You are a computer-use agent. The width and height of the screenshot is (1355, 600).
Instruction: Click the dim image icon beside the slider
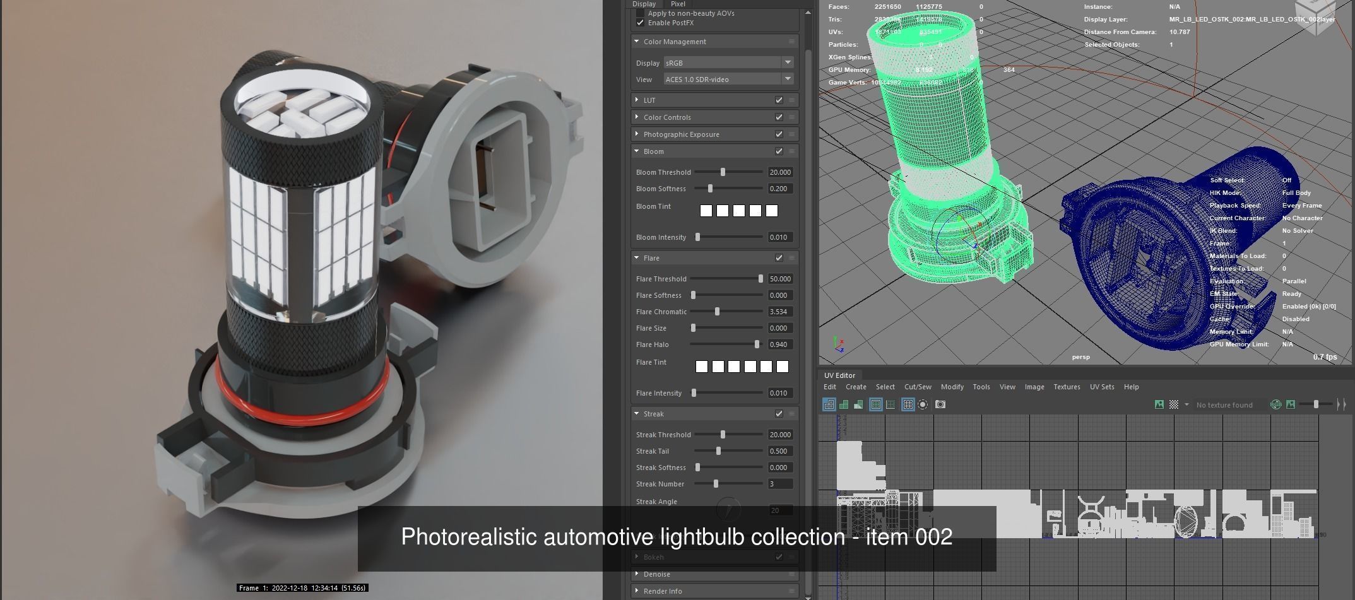click(1291, 404)
